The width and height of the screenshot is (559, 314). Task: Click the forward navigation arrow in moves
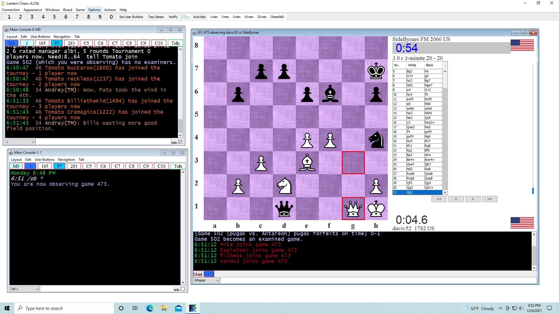[473, 199]
